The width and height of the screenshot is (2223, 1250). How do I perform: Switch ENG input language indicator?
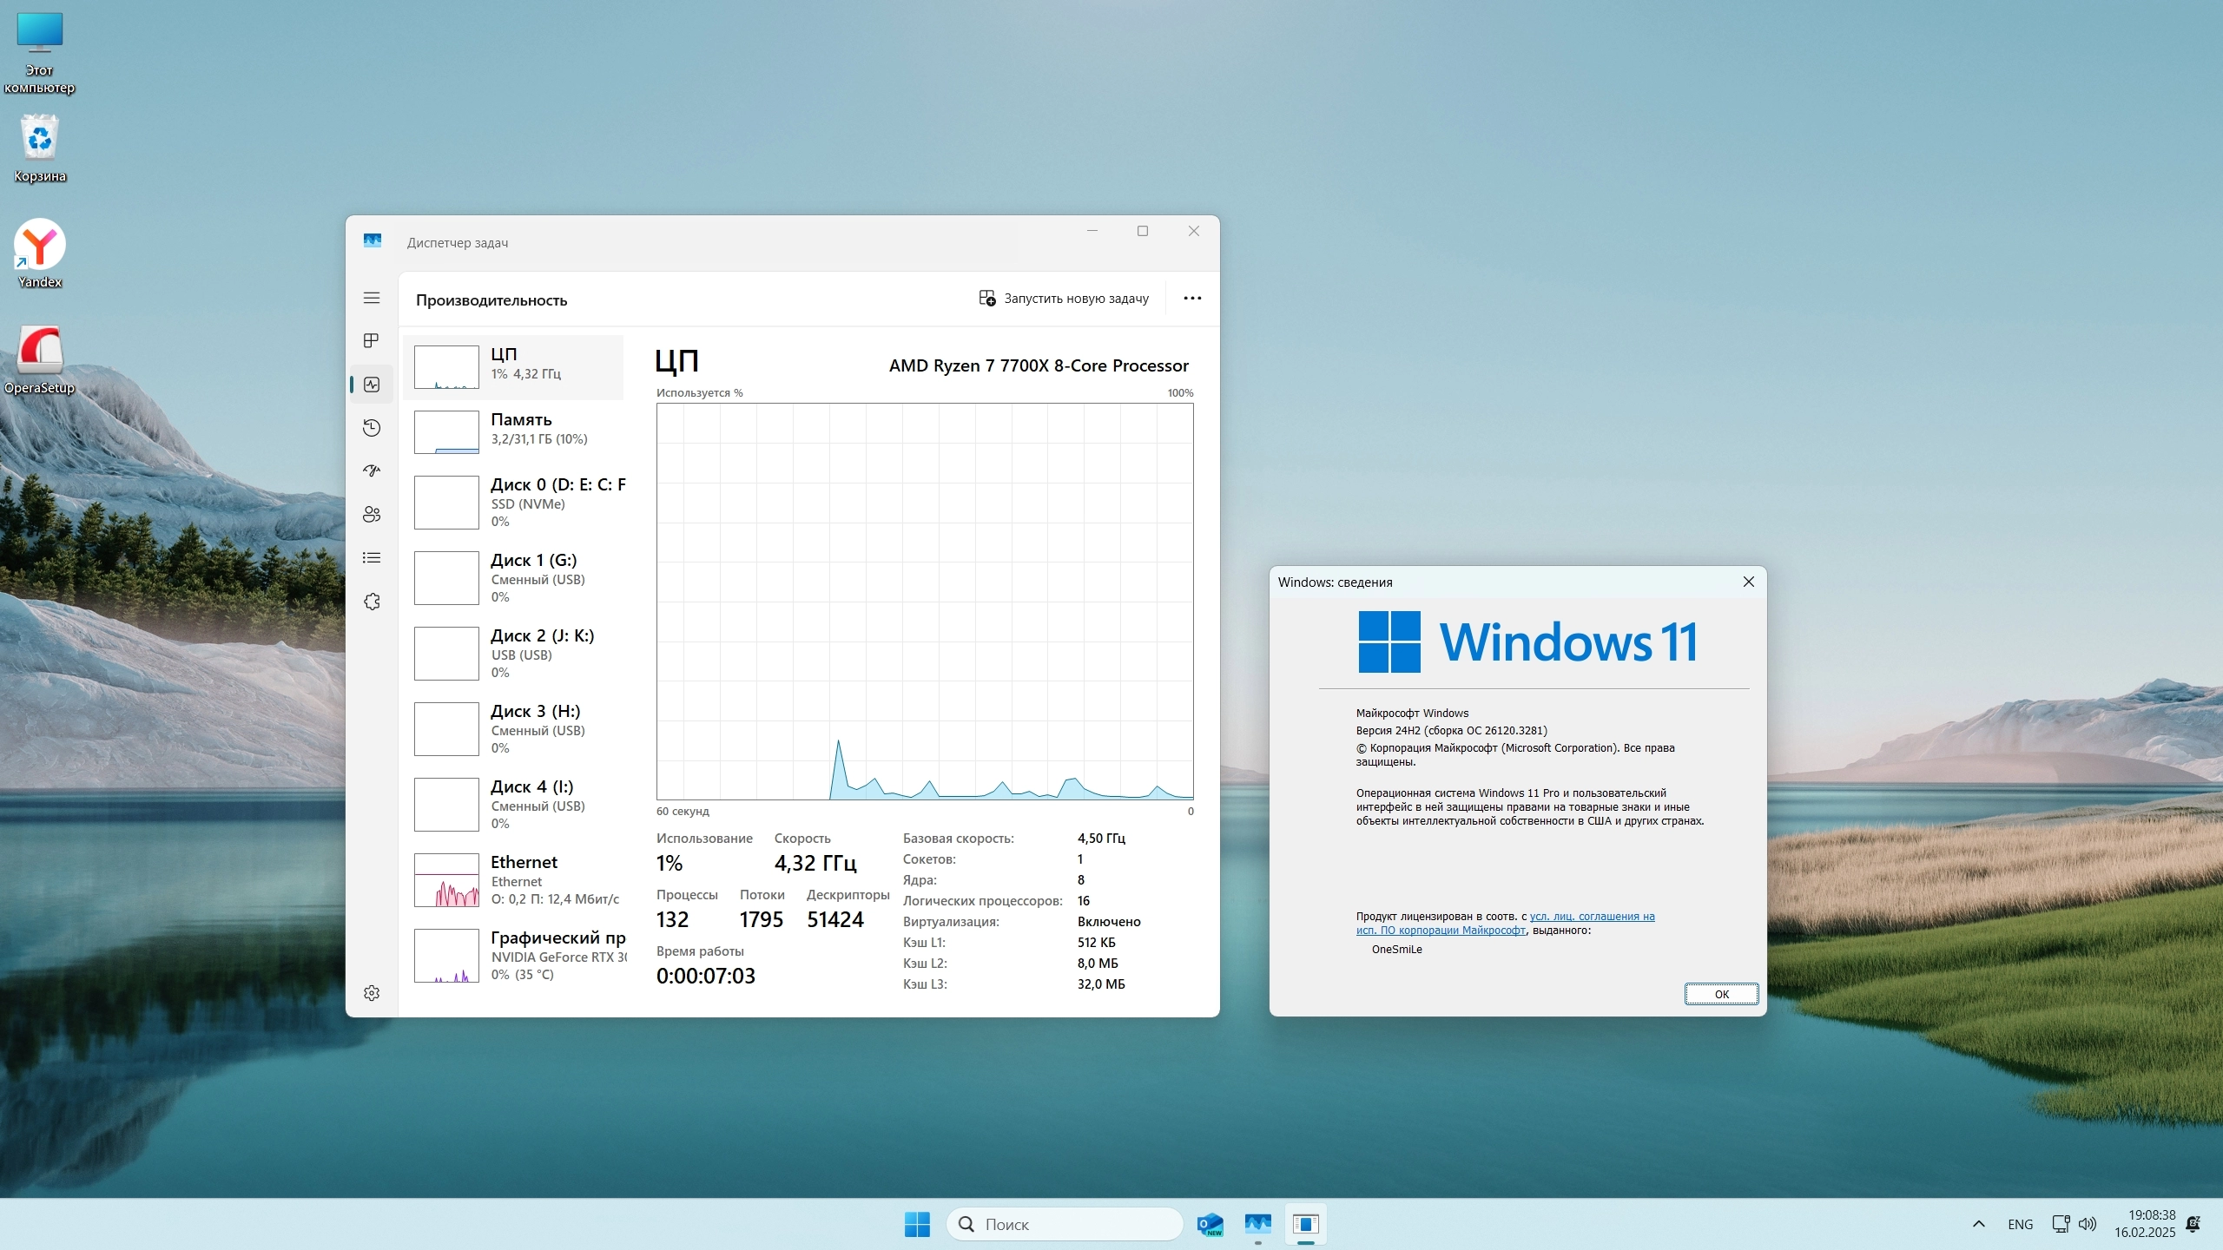[2020, 1224]
